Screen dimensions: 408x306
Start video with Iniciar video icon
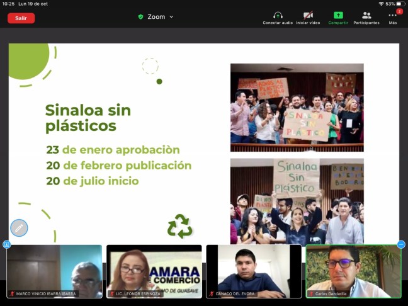click(308, 15)
